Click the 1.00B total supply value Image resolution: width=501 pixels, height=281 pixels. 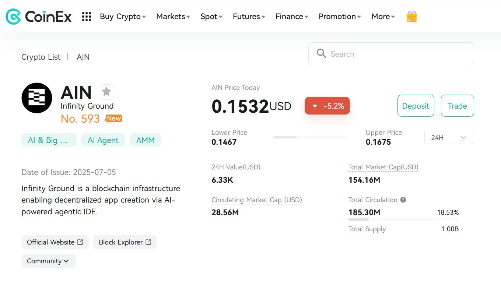[x=450, y=229]
